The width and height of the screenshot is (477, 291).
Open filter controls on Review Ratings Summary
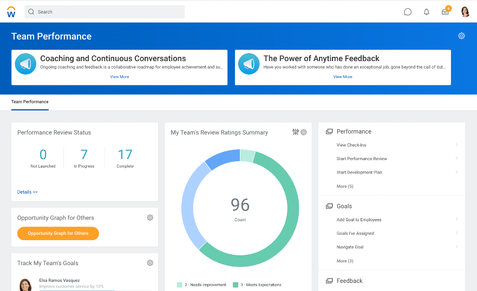tap(296, 132)
